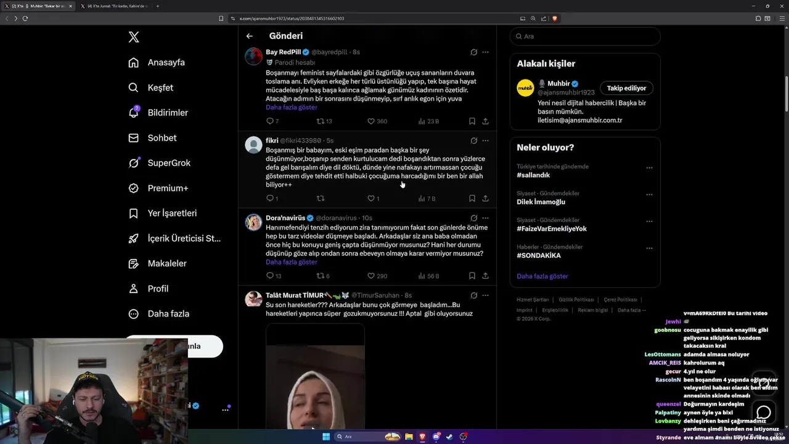Open more options for #SONDAKİKA trend

pos(649,249)
